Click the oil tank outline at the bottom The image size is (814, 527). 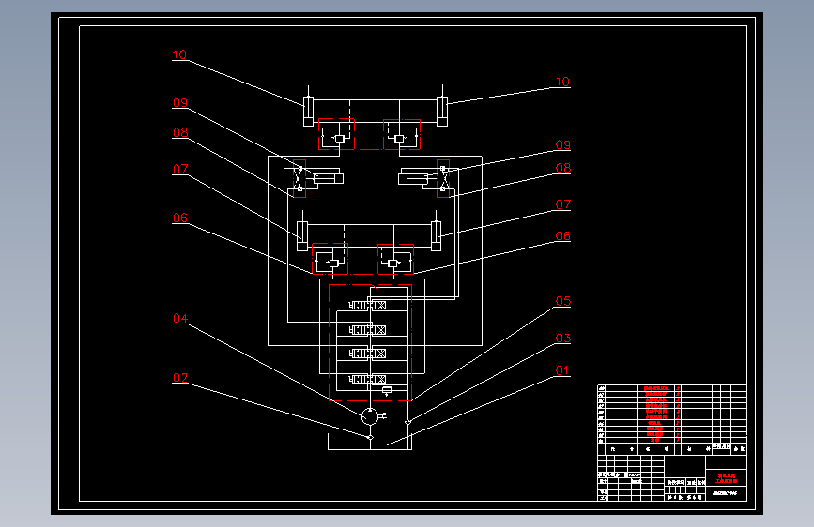[370, 442]
